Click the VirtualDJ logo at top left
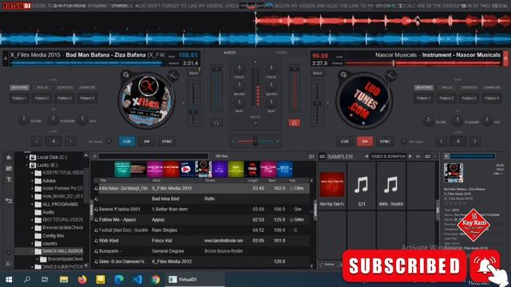The width and height of the screenshot is (511, 287). click(x=16, y=6)
